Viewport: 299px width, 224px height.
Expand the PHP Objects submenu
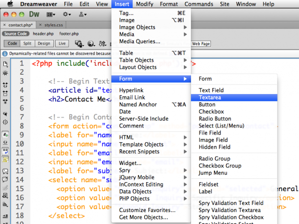(x=151, y=199)
